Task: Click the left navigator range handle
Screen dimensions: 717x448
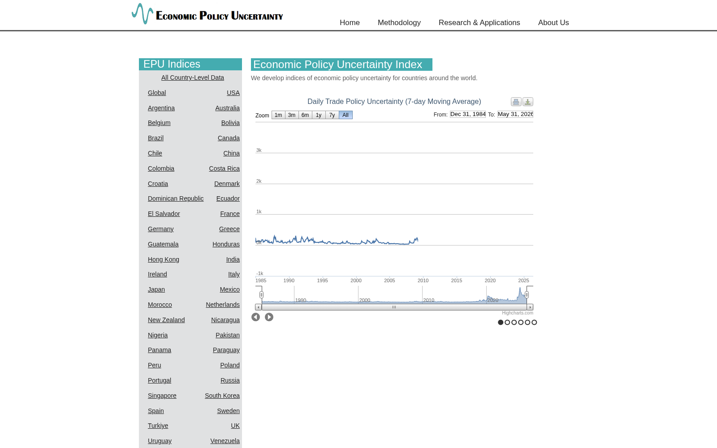Action: point(261,295)
